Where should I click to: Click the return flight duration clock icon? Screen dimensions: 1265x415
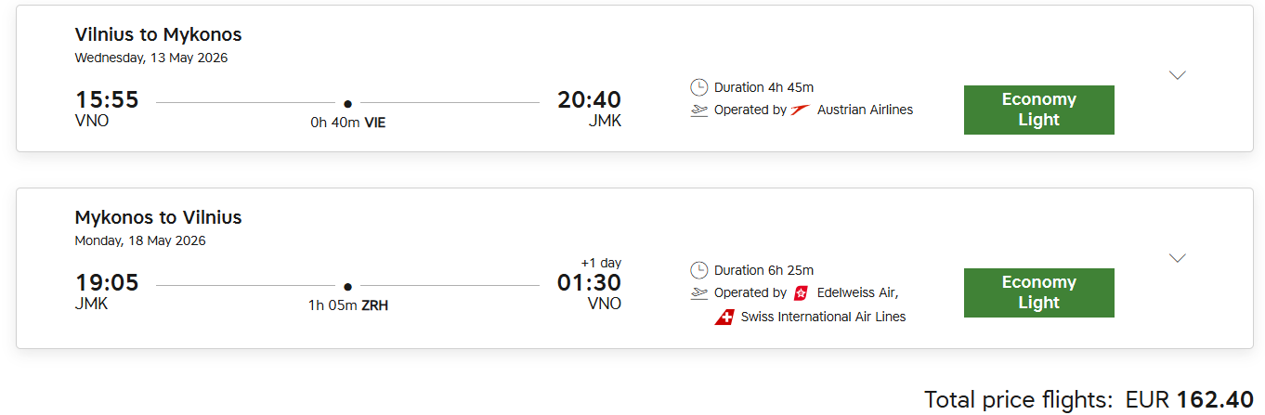(699, 270)
